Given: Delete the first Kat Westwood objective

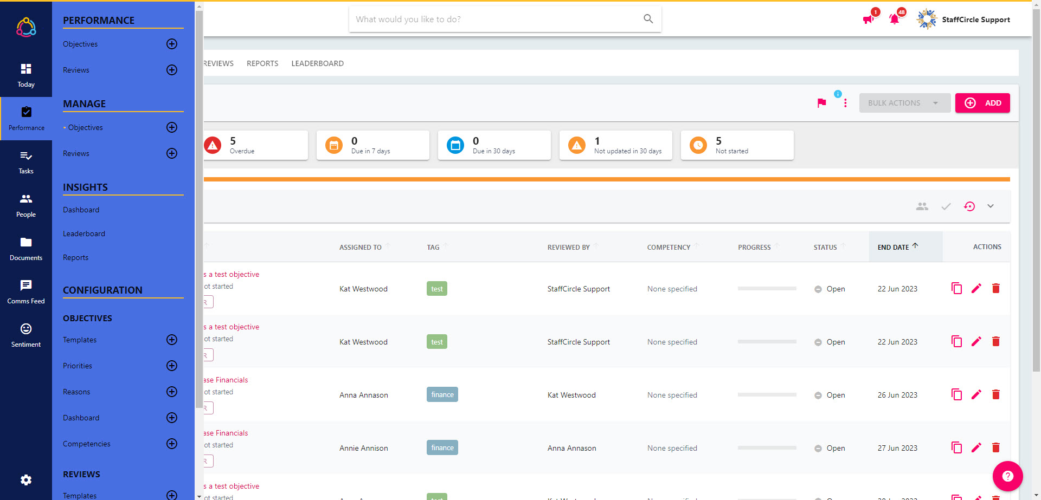Looking at the screenshot, I should click(x=996, y=288).
